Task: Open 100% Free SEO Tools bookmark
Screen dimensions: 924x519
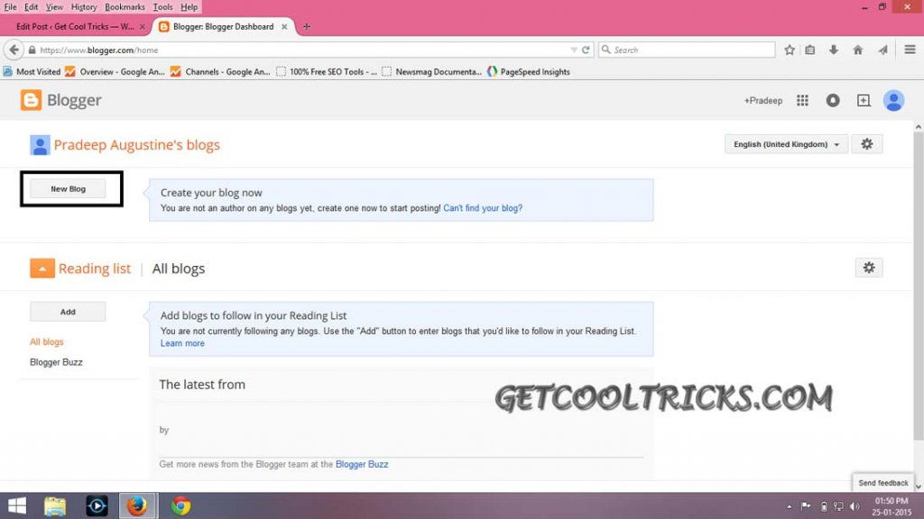Action: pos(327,72)
